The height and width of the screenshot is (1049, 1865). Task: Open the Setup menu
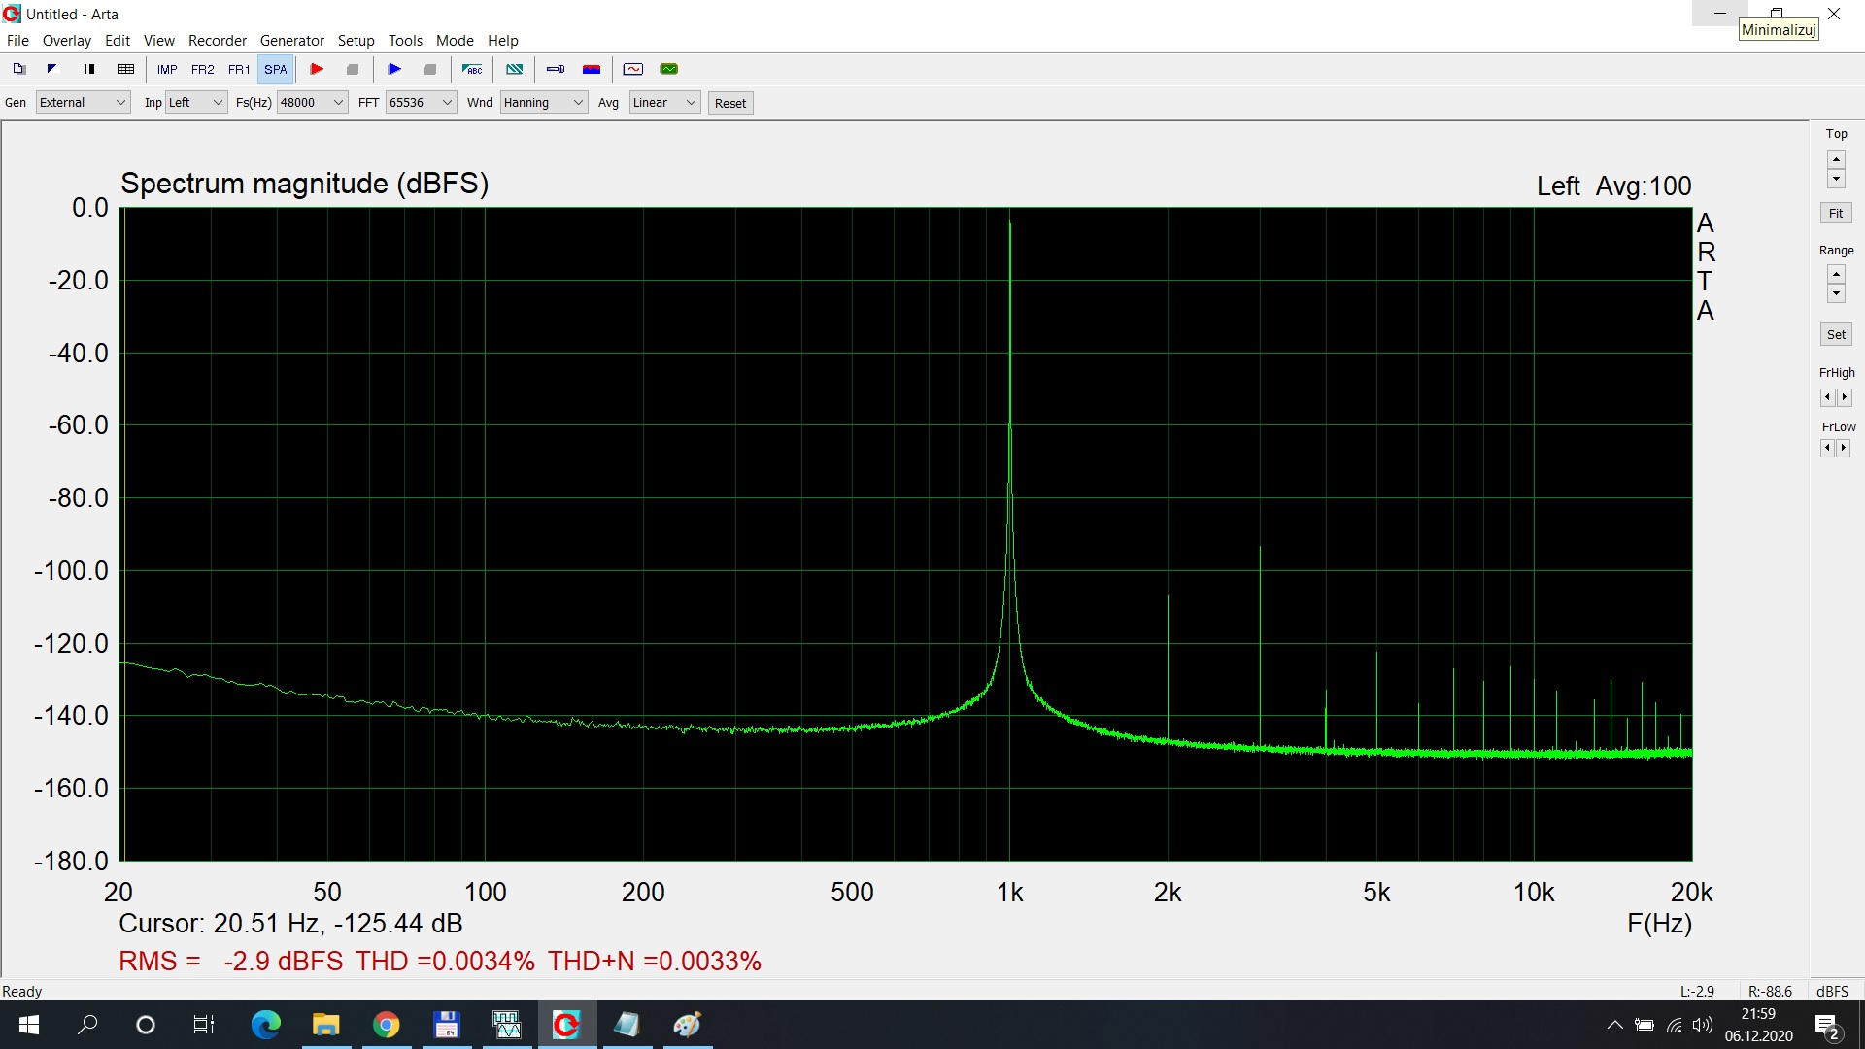click(x=356, y=41)
